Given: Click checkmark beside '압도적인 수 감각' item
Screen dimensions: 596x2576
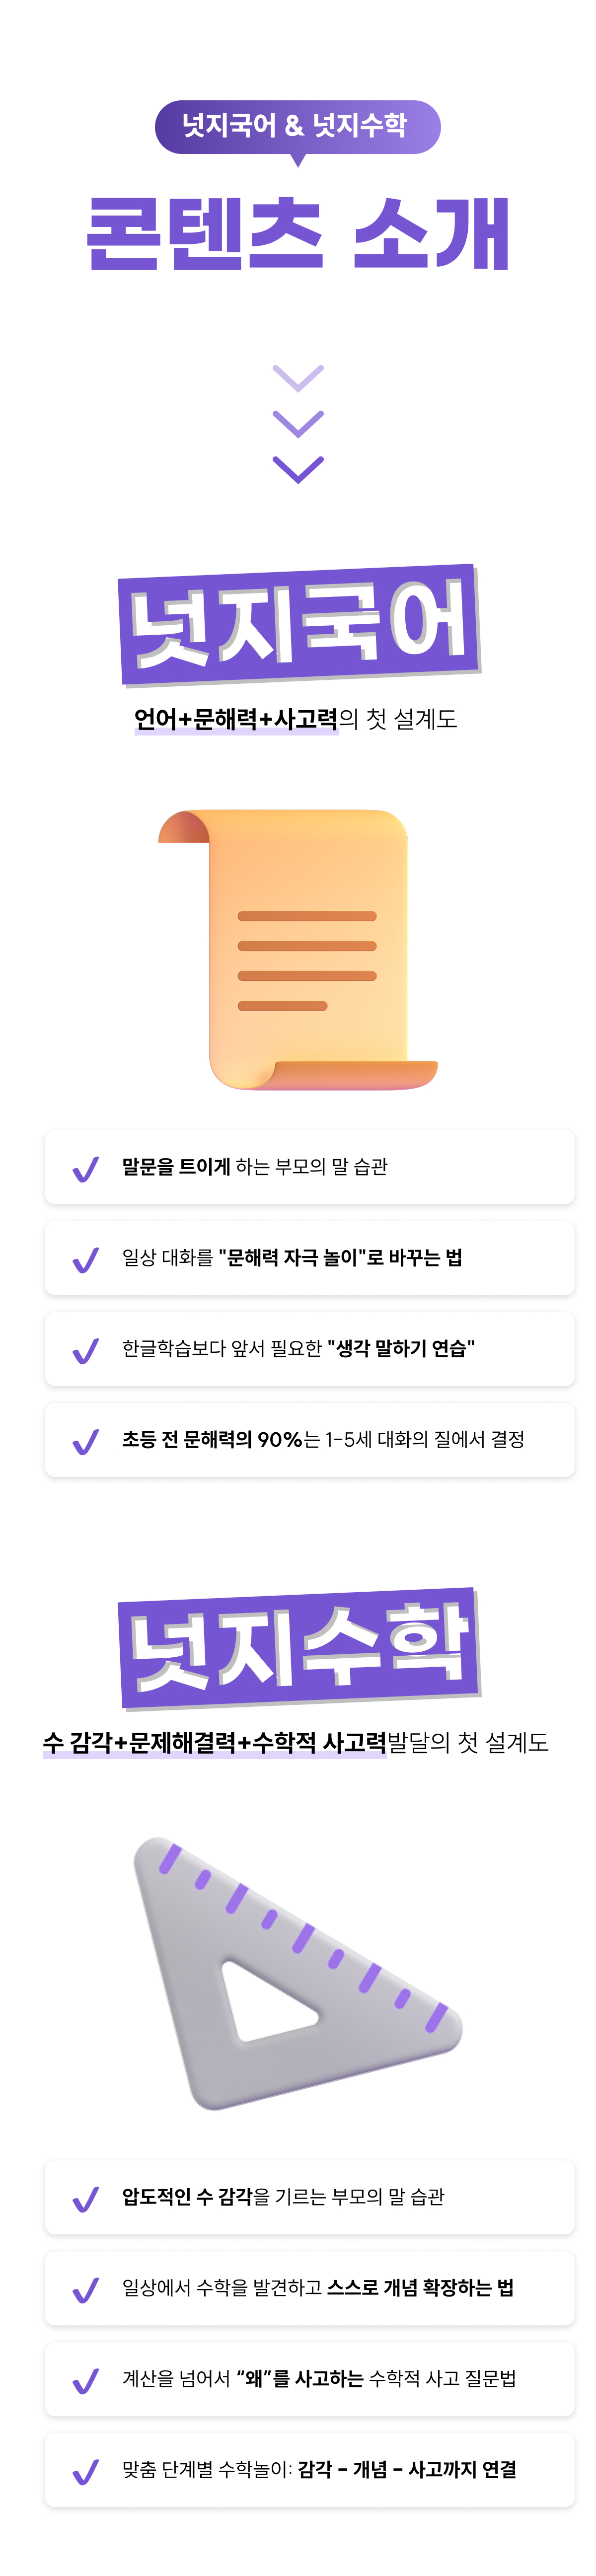Looking at the screenshot, I should 86,2199.
